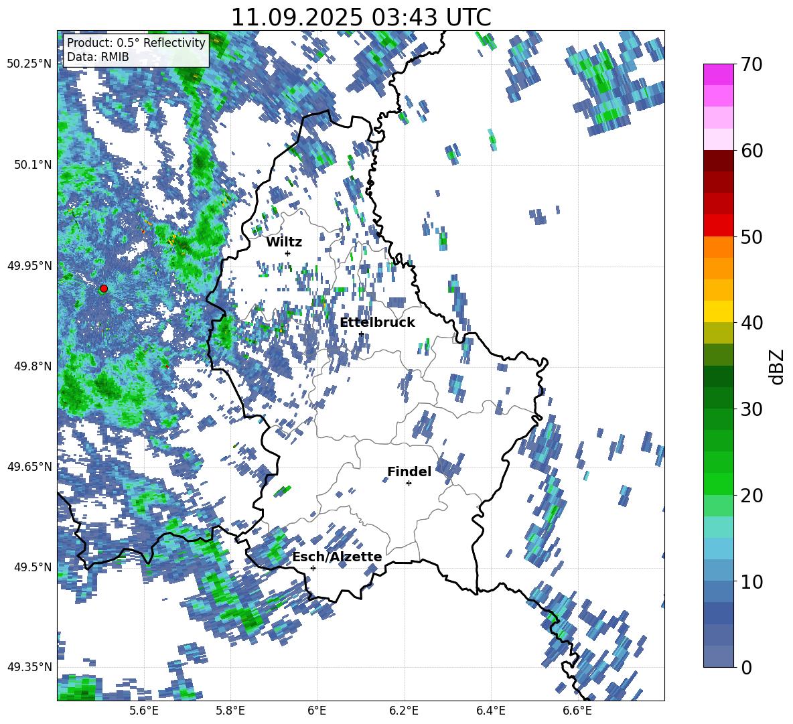Click the 'Findel' city label
Screen dimensions: 793x724
click(409, 472)
